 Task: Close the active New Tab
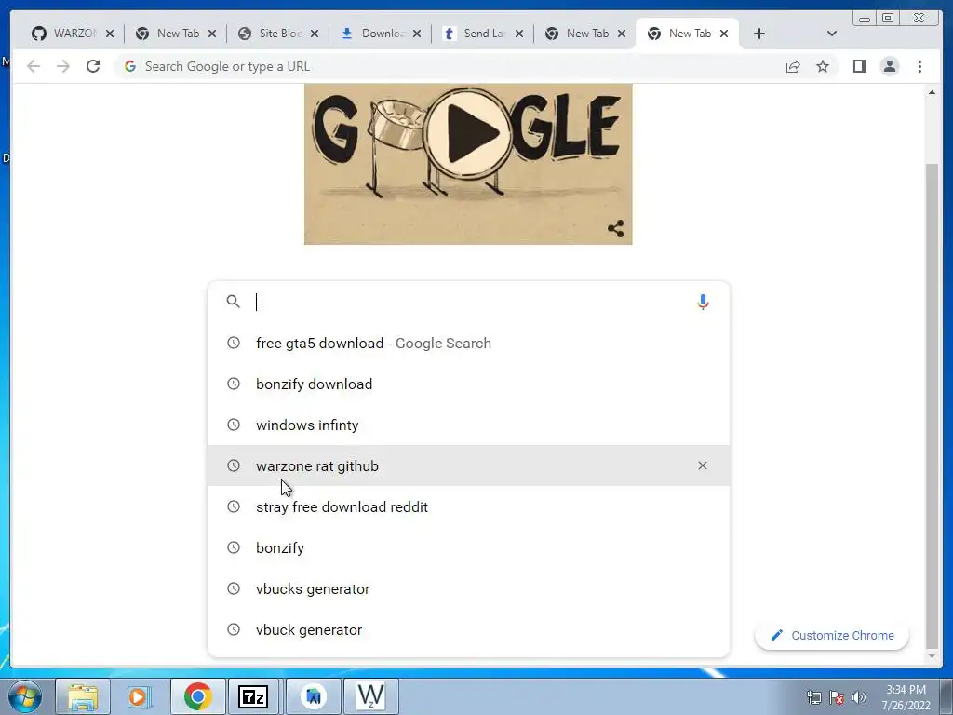724,34
